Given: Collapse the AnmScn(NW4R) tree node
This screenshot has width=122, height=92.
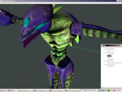Looking at the screenshot, I should [x=104, y=64].
